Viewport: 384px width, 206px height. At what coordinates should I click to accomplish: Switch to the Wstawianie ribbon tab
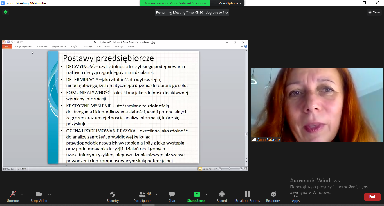click(x=42, y=47)
